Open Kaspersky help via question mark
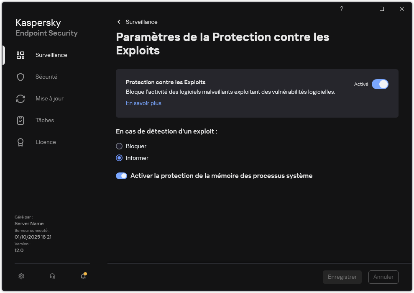Image resolution: width=414 pixels, height=293 pixels. [341, 9]
